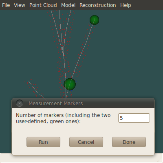Click the upper green marker sphere

(x=94, y=20)
